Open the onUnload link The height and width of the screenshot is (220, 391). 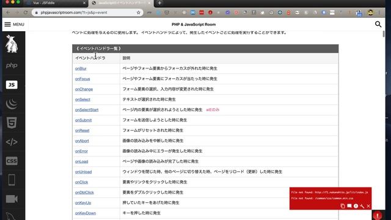pyautogui.click(x=83, y=172)
